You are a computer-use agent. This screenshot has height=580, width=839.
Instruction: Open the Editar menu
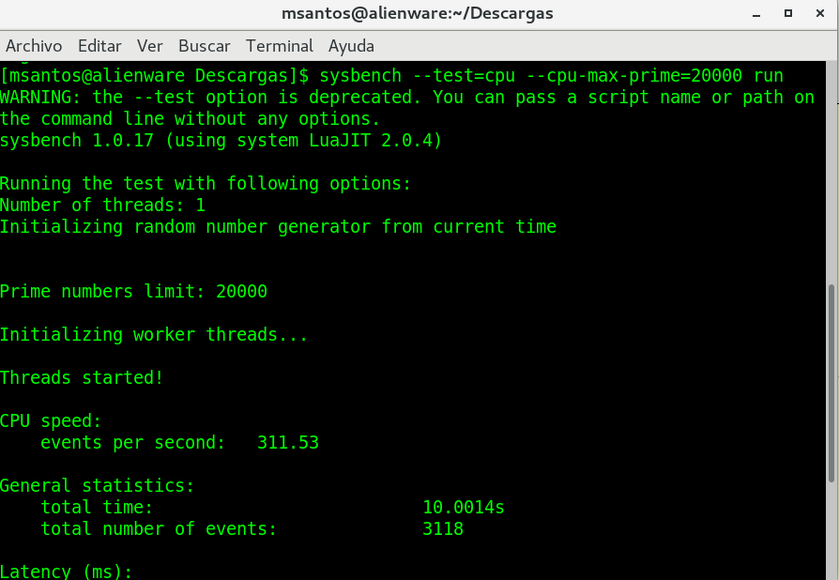[x=99, y=46]
